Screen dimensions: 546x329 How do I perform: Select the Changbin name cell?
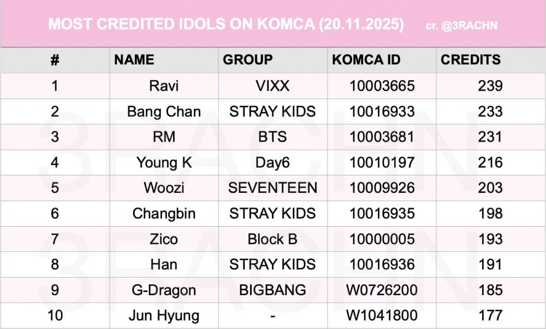(x=164, y=213)
